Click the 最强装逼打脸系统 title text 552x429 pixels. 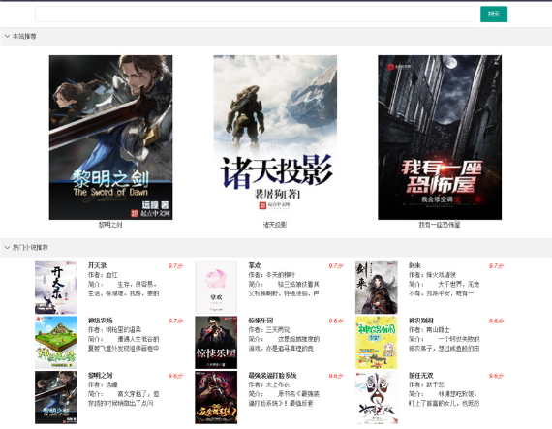tap(272, 376)
